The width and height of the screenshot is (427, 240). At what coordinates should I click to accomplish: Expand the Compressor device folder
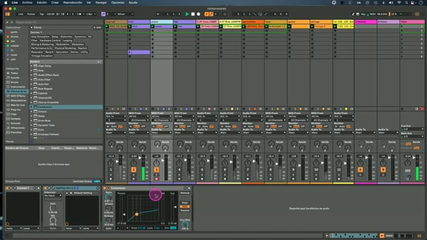pyautogui.click(x=31, y=107)
